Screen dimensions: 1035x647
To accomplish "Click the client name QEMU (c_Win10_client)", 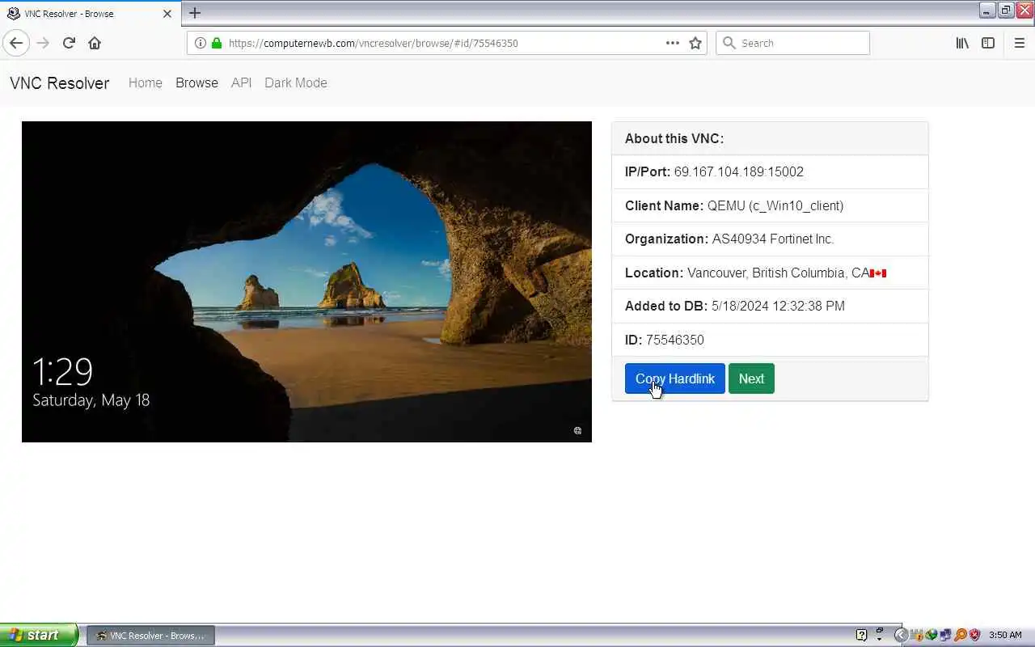I will (x=775, y=205).
